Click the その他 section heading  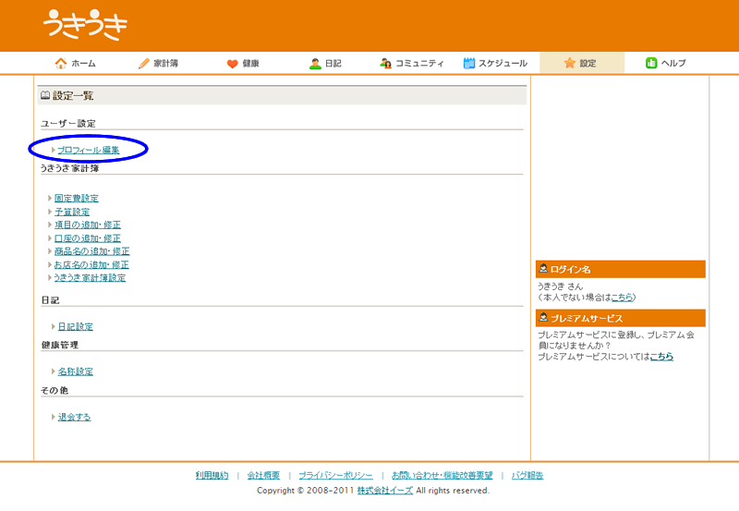55,390
